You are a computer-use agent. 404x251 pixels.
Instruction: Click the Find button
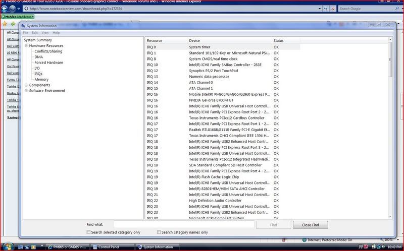pos(273,225)
